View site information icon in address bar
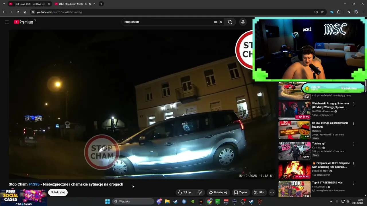367x206 pixels. coord(33,12)
